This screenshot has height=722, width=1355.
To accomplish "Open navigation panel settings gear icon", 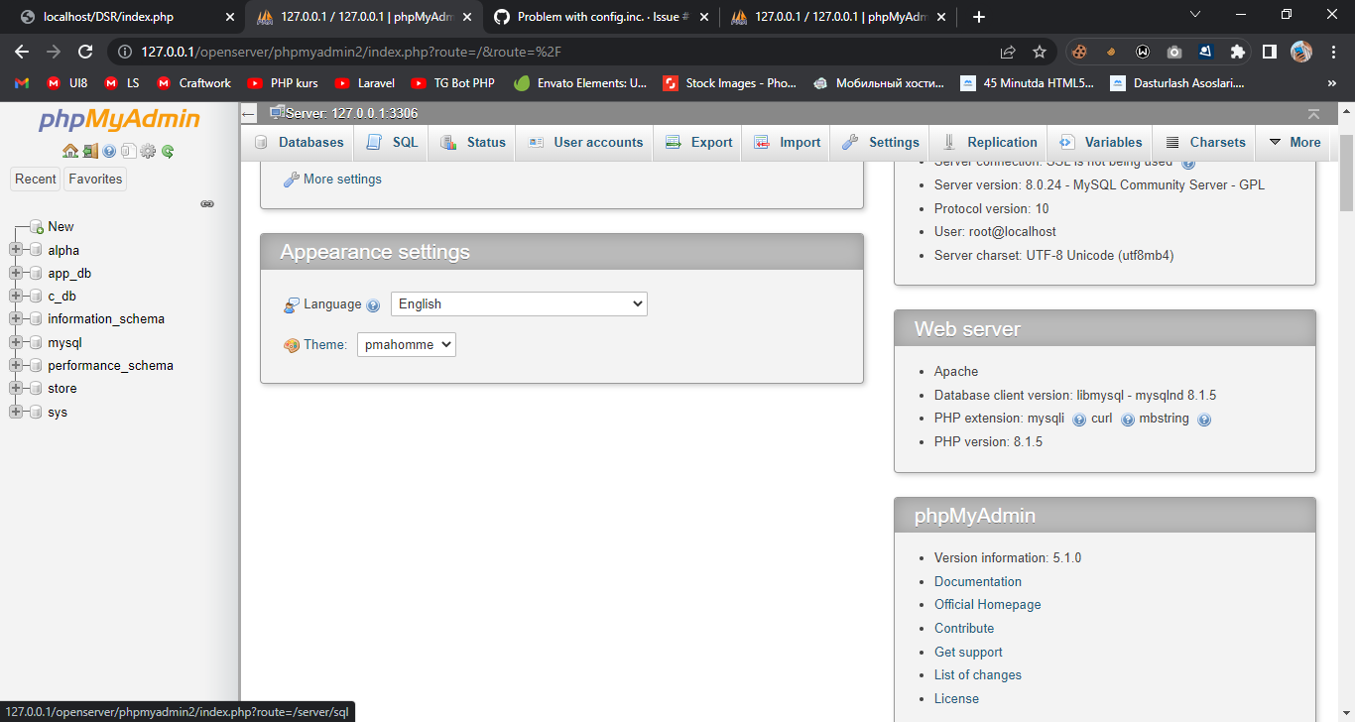I will tap(148, 151).
